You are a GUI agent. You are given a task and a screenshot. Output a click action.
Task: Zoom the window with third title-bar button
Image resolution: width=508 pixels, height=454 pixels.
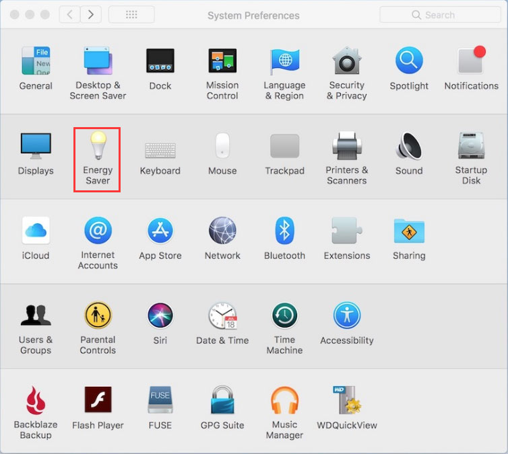pos(45,15)
